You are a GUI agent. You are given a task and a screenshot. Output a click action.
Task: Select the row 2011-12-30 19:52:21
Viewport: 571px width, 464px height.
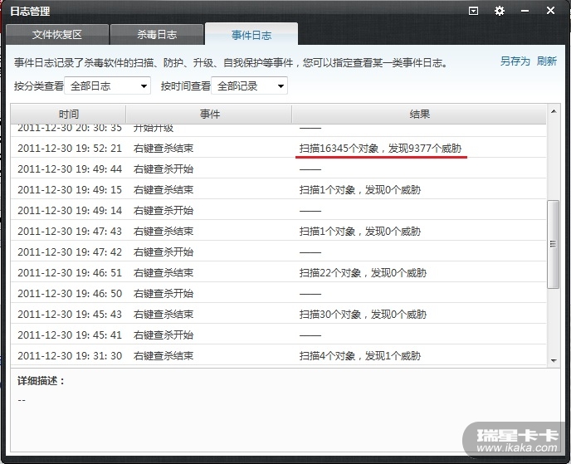(x=279, y=149)
